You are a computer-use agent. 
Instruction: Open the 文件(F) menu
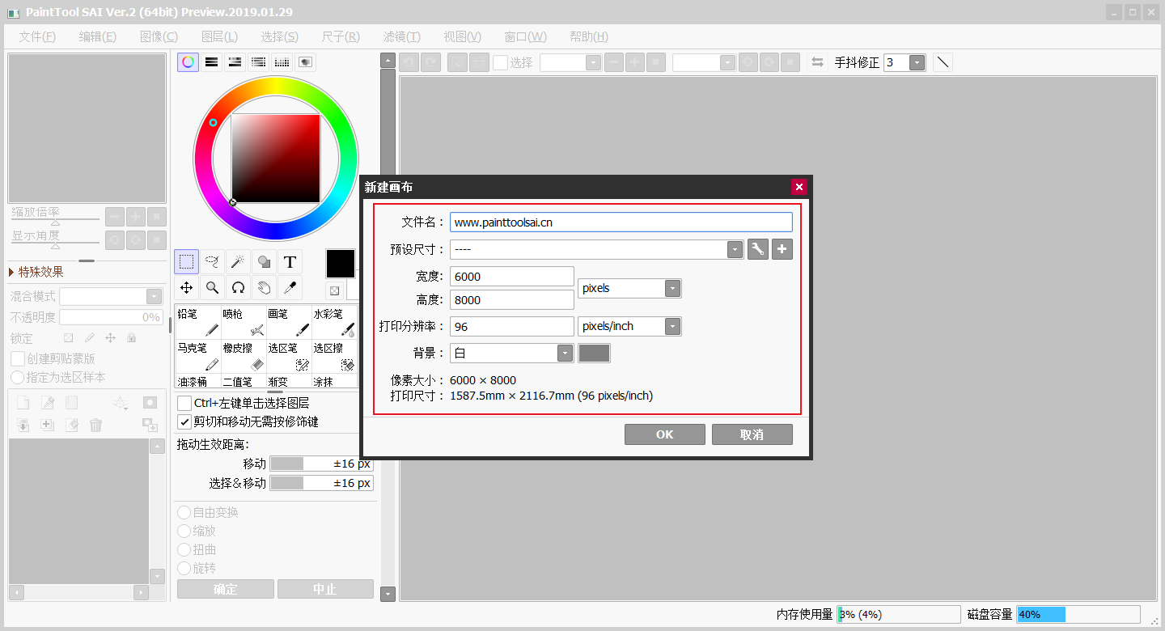tap(37, 36)
